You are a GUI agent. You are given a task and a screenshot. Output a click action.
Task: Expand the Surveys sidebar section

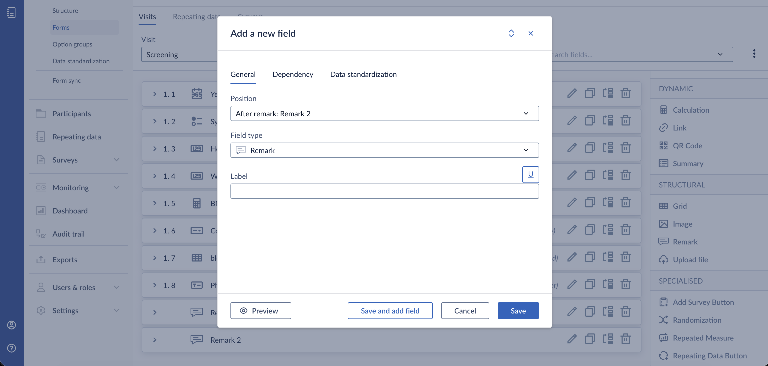point(117,160)
